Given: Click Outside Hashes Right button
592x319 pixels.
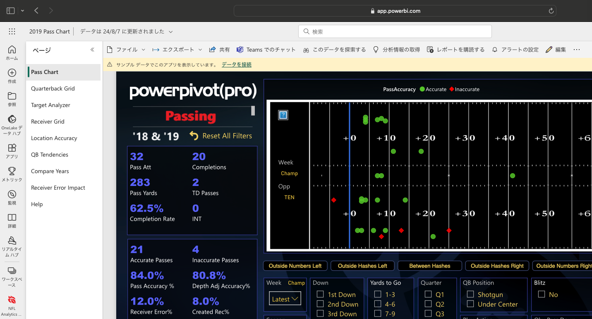Looking at the screenshot, I should (497, 266).
